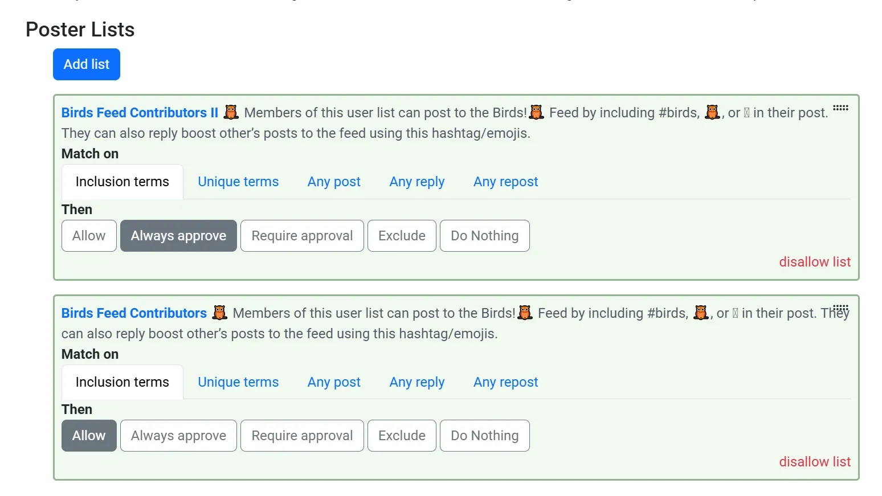Select Allow for Birds Feed Contributors II
882x496 pixels.
click(x=89, y=236)
